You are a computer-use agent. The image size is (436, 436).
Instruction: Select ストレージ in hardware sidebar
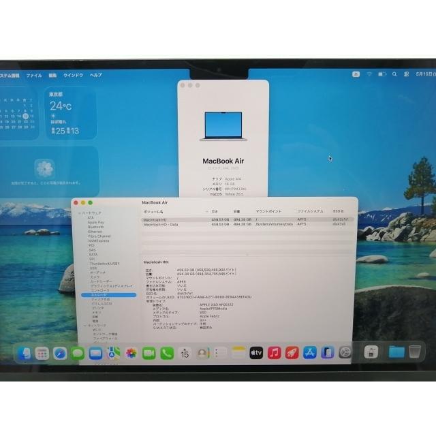pos(109,295)
